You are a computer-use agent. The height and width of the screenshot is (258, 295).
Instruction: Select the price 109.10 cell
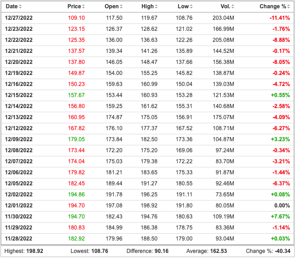(77, 18)
